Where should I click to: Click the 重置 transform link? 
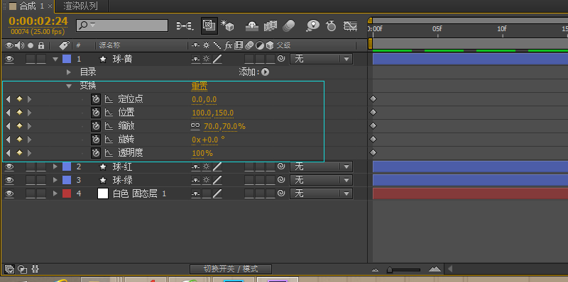coord(200,86)
